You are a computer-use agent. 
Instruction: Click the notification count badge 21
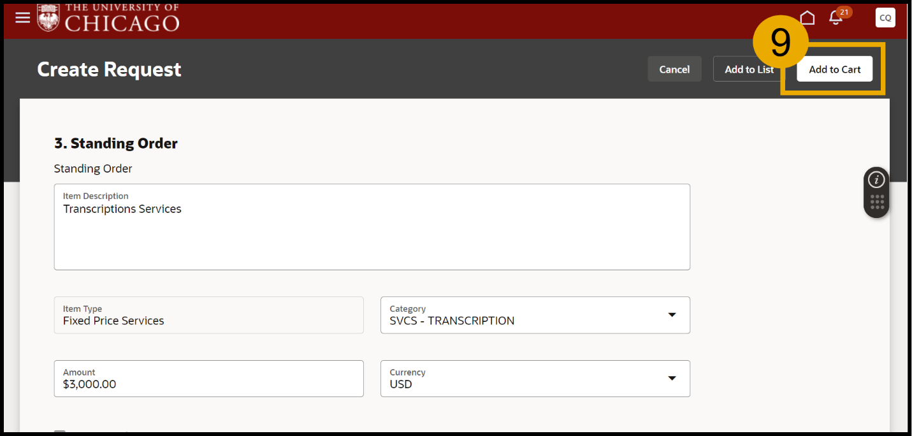click(844, 12)
